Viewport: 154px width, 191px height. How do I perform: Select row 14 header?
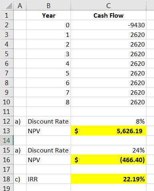pos(6,140)
